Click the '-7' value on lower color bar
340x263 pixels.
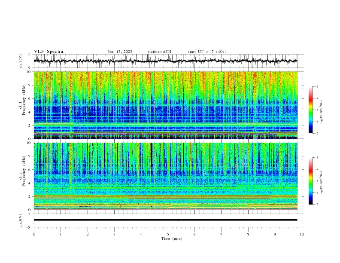click(317, 205)
